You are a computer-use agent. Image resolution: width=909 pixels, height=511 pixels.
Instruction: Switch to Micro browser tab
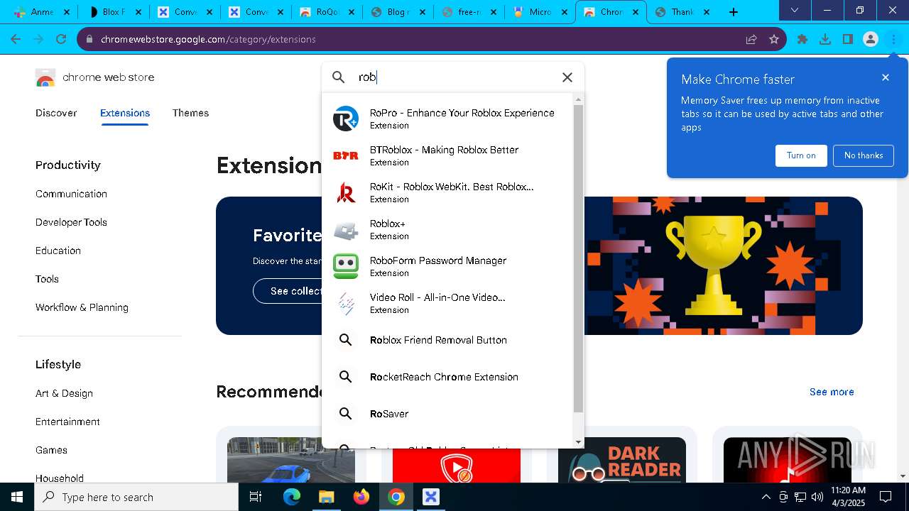pyautogui.click(x=540, y=12)
